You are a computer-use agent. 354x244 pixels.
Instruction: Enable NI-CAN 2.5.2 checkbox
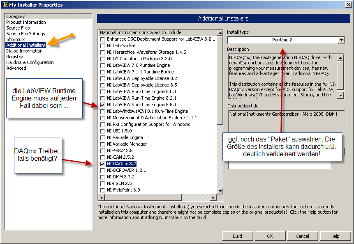(102, 157)
